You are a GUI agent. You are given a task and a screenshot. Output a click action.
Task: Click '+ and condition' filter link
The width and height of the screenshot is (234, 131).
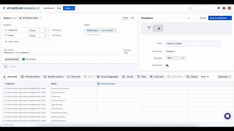point(93,35)
